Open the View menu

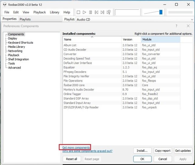tap(26, 12)
